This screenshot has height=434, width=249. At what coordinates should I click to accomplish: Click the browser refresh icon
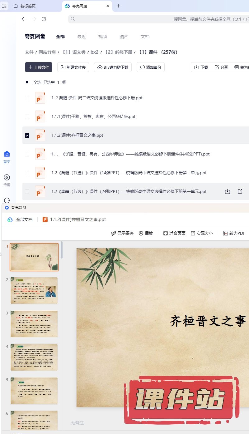pos(44,19)
